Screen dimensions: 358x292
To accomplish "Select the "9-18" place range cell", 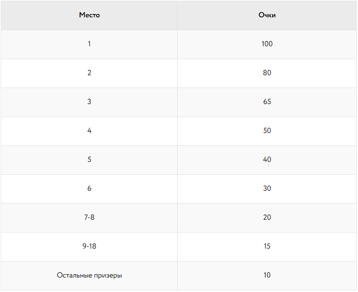I will (x=89, y=246).
